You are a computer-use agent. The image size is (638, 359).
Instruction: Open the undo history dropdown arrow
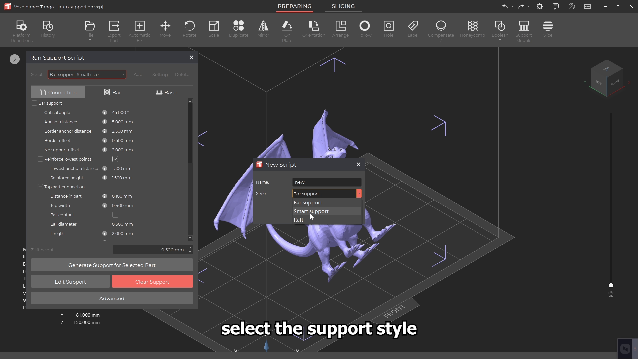pyautogui.click(x=513, y=7)
